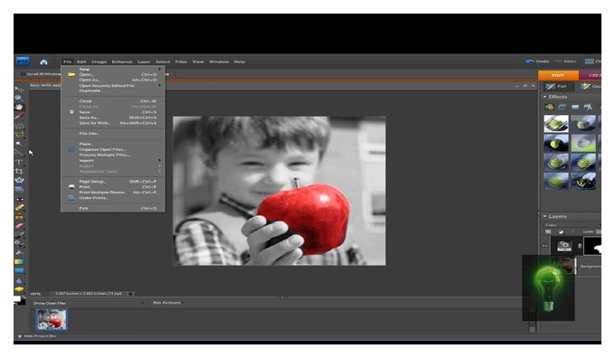Click the Undo button
The image size is (615, 358).
537,61
